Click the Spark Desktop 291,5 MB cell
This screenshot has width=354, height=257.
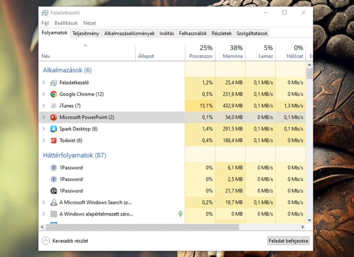230,129
